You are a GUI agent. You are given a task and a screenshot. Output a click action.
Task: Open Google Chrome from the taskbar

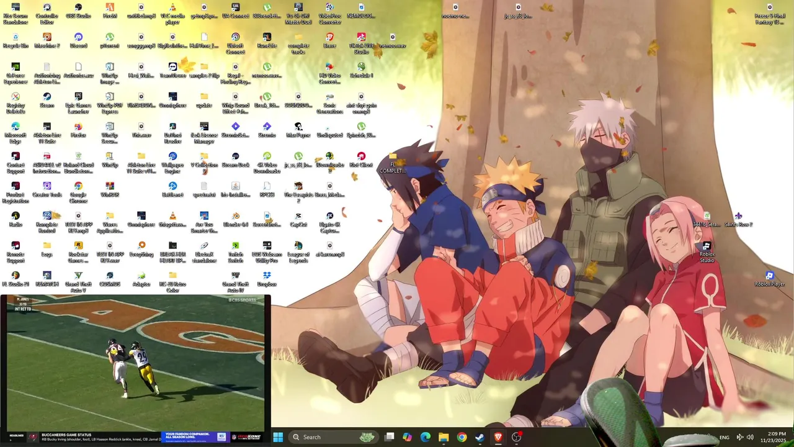pos(462,437)
